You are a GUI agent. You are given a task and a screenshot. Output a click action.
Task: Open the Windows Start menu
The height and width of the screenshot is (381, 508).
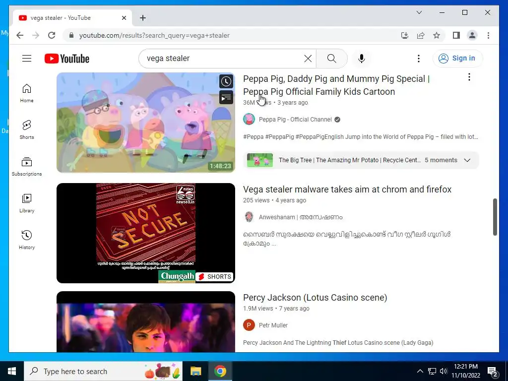click(12, 371)
